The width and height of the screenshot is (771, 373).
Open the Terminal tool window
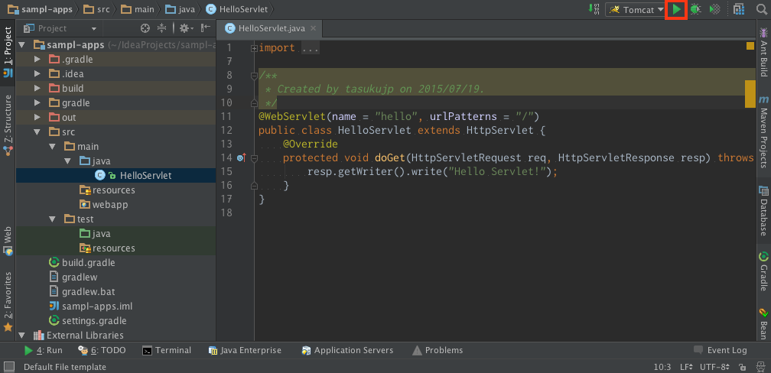point(167,350)
